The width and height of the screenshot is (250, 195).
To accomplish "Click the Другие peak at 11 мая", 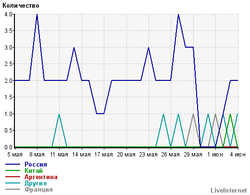I will 59,114.
